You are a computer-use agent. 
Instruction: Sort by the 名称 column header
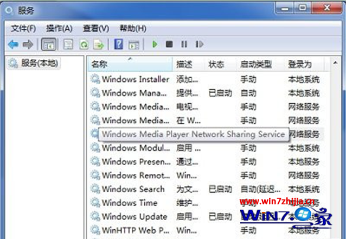(x=130, y=64)
